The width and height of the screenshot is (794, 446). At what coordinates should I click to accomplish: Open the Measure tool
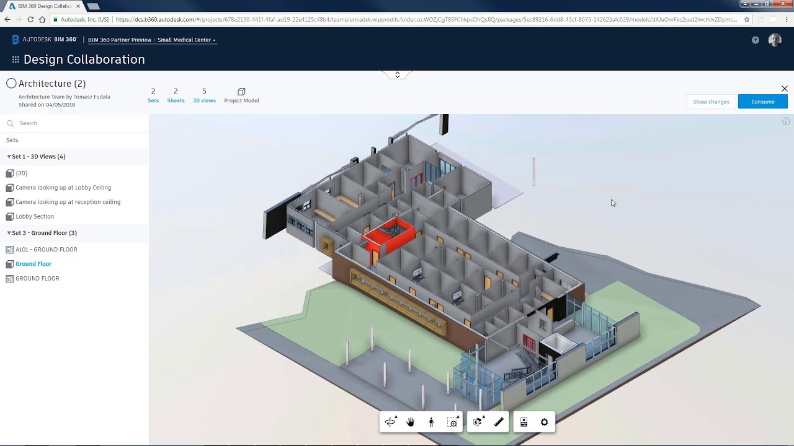tap(499, 422)
